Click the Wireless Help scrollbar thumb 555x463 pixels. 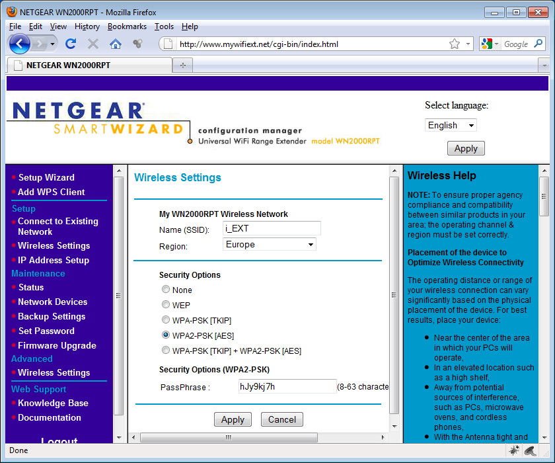pyautogui.click(x=544, y=196)
